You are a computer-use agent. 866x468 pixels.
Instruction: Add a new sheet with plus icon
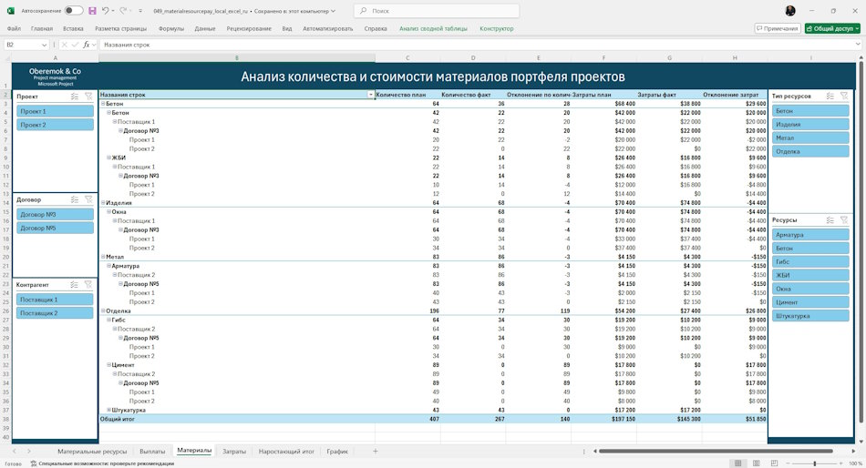(375, 451)
